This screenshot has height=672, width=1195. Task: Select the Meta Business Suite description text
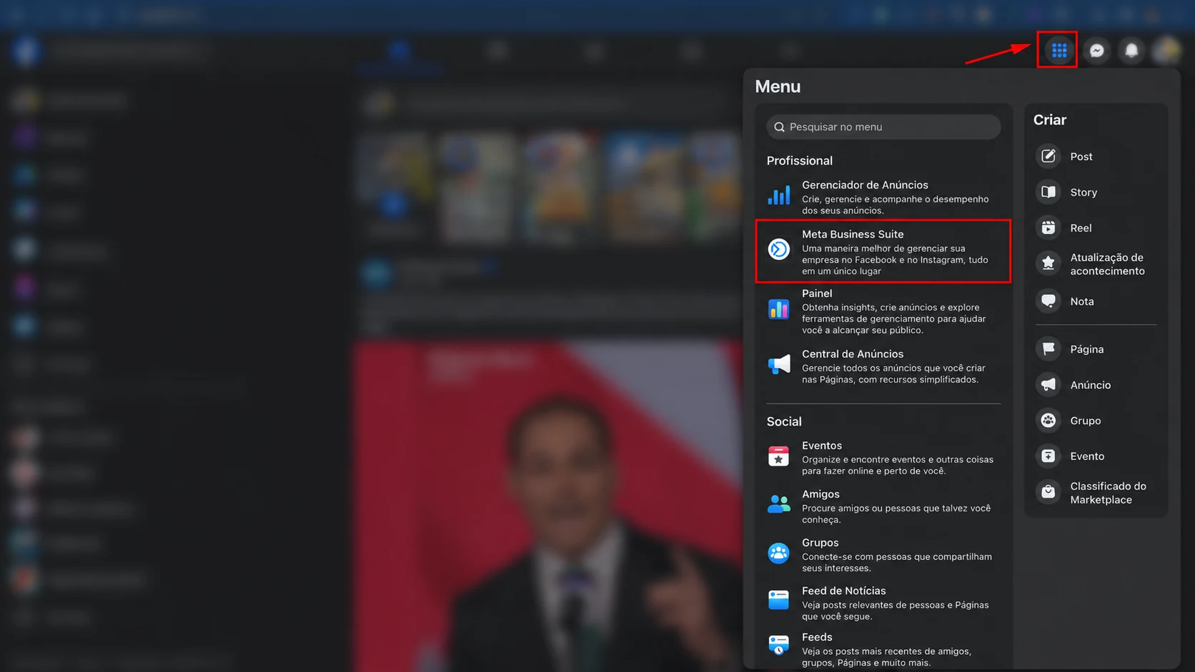(895, 260)
